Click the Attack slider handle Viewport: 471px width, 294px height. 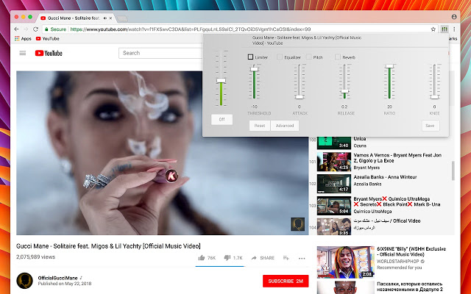300,97
